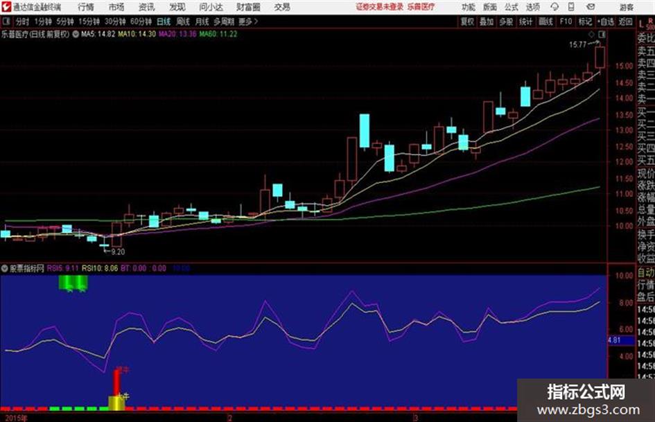Expand the 更多 periods list

pyautogui.click(x=248, y=21)
